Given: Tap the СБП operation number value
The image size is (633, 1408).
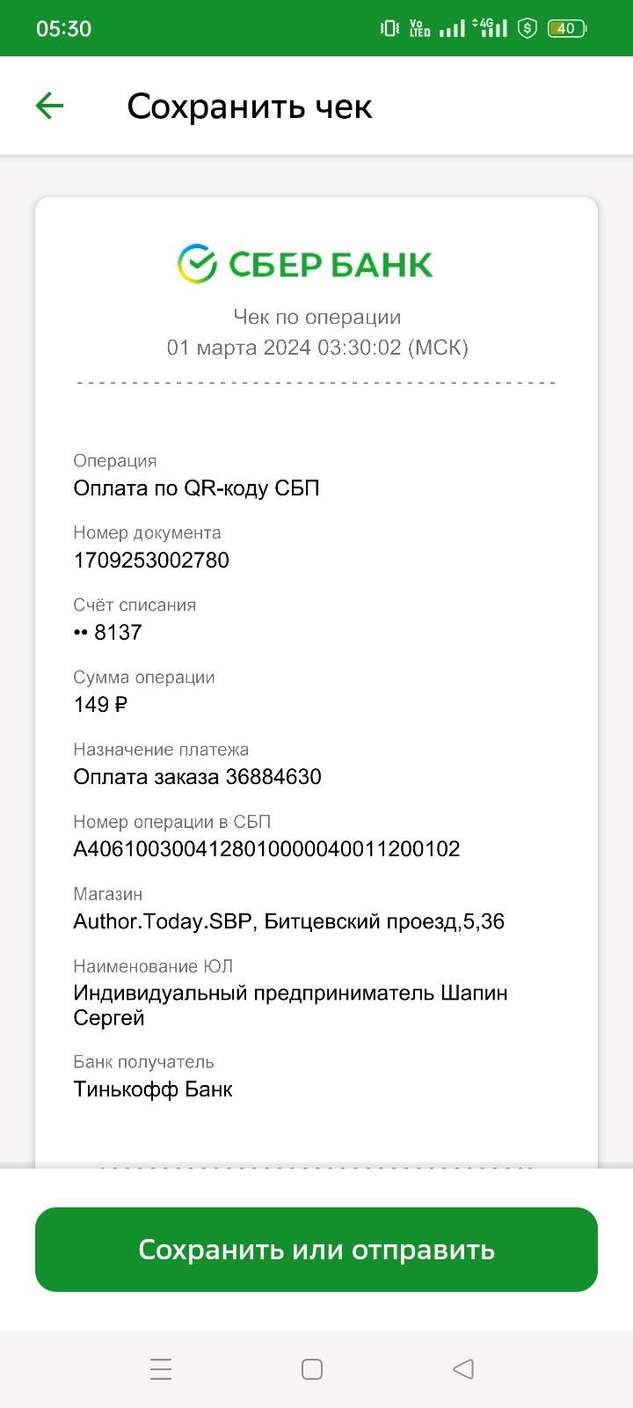Looking at the screenshot, I should 266,849.
